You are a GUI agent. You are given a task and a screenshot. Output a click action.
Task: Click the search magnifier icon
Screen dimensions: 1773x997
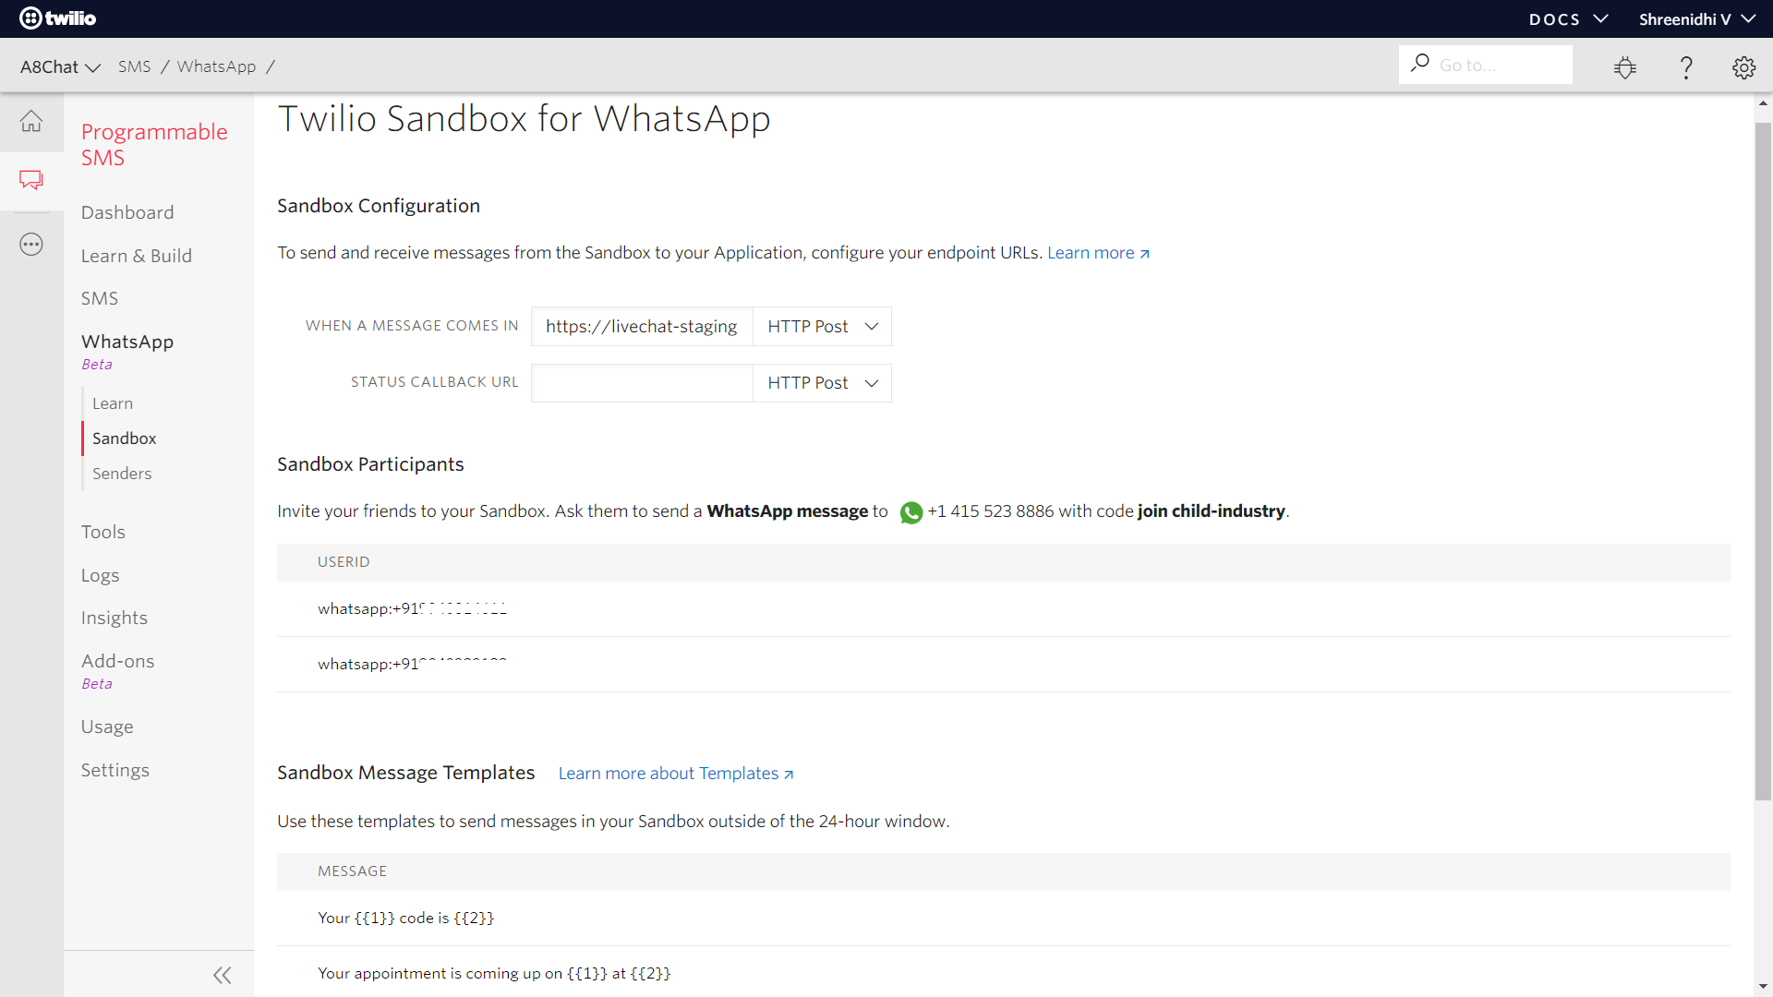1420,64
